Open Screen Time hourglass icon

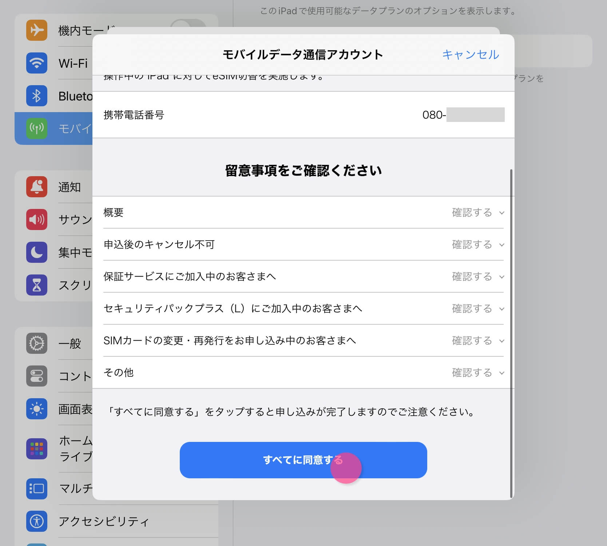point(37,285)
